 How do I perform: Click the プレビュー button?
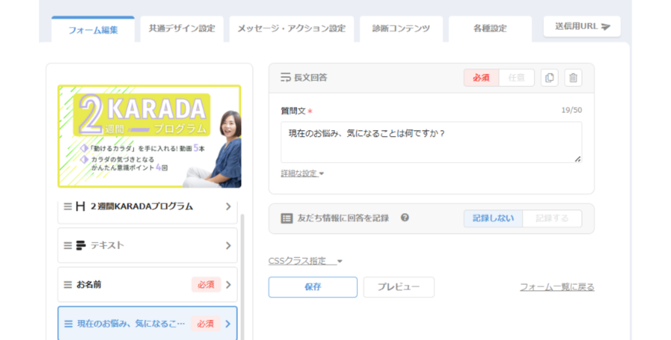tap(399, 287)
